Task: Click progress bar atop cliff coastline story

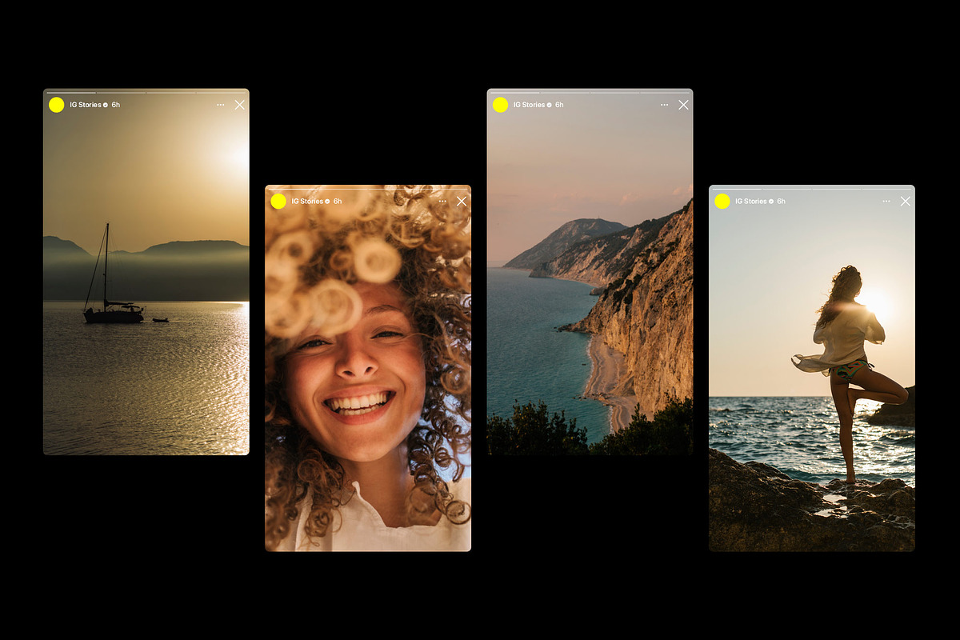Action: (590, 92)
